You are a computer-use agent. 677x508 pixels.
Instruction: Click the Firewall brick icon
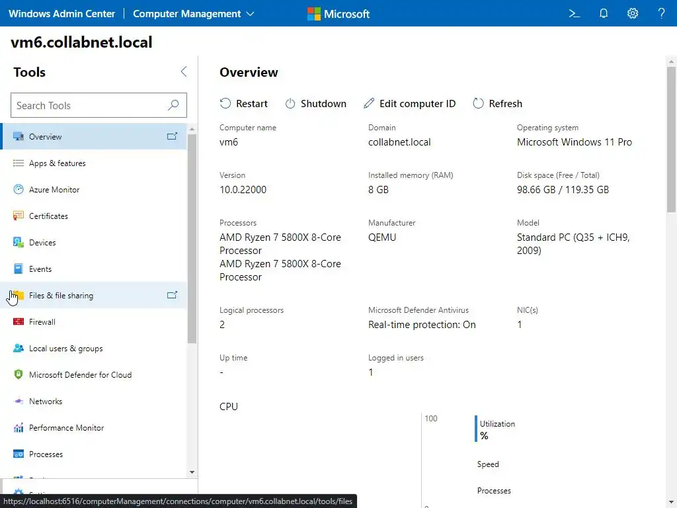pos(18,321)
